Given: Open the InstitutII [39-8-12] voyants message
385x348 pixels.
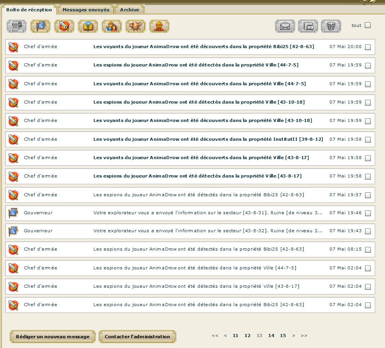Looking at the screenshot, I should click(208, 139).
